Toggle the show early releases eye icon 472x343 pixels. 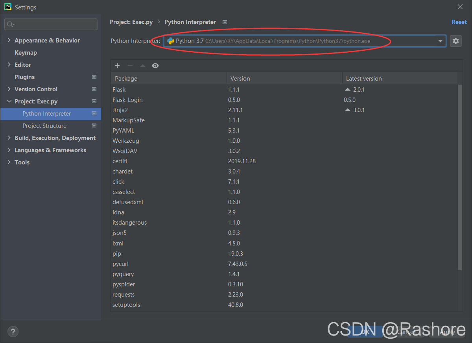pyautogui.click(x=155, y=66)
